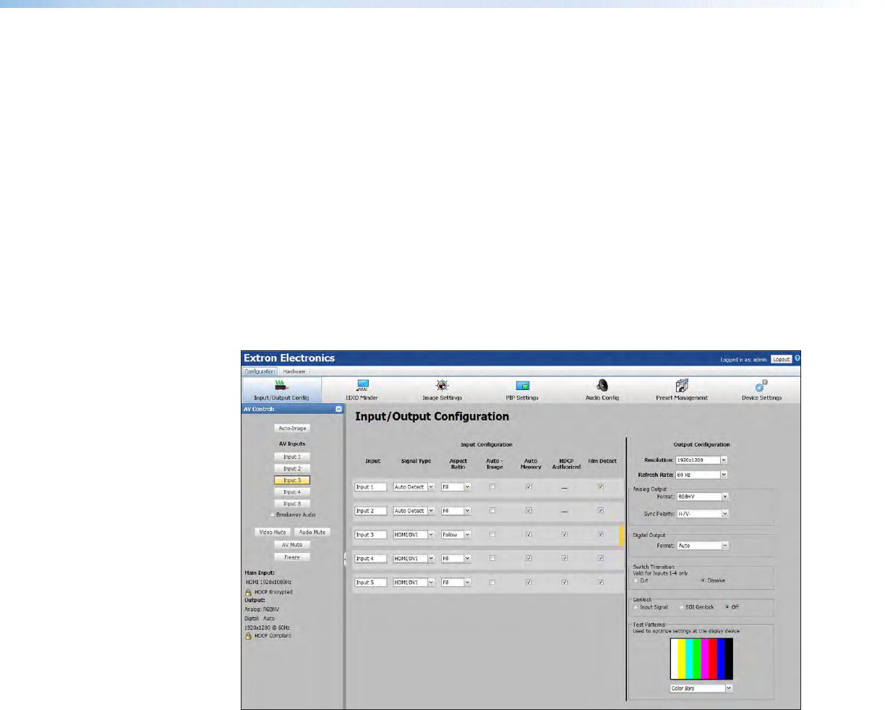Collapse the AV Controls panel with the arrow icon
This screenshot has width=885, height=710.
click(x=338, y=409)
